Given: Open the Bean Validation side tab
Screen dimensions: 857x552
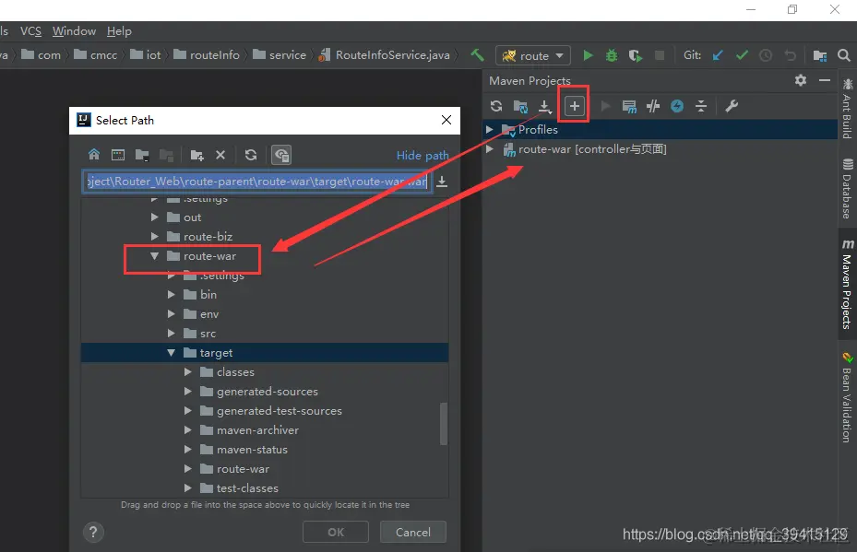Looking at the screenshot, I should click(847, 397).
